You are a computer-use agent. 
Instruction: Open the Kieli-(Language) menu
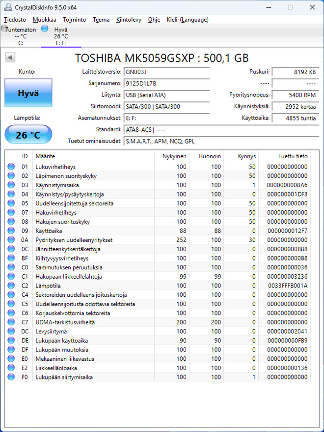pyautogui.click(x=188, y=20)
